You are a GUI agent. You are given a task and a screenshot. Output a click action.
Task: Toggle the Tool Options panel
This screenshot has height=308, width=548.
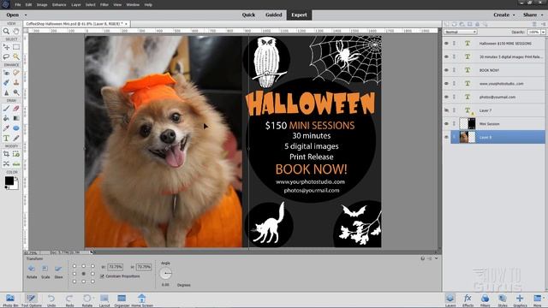[31, 300]
